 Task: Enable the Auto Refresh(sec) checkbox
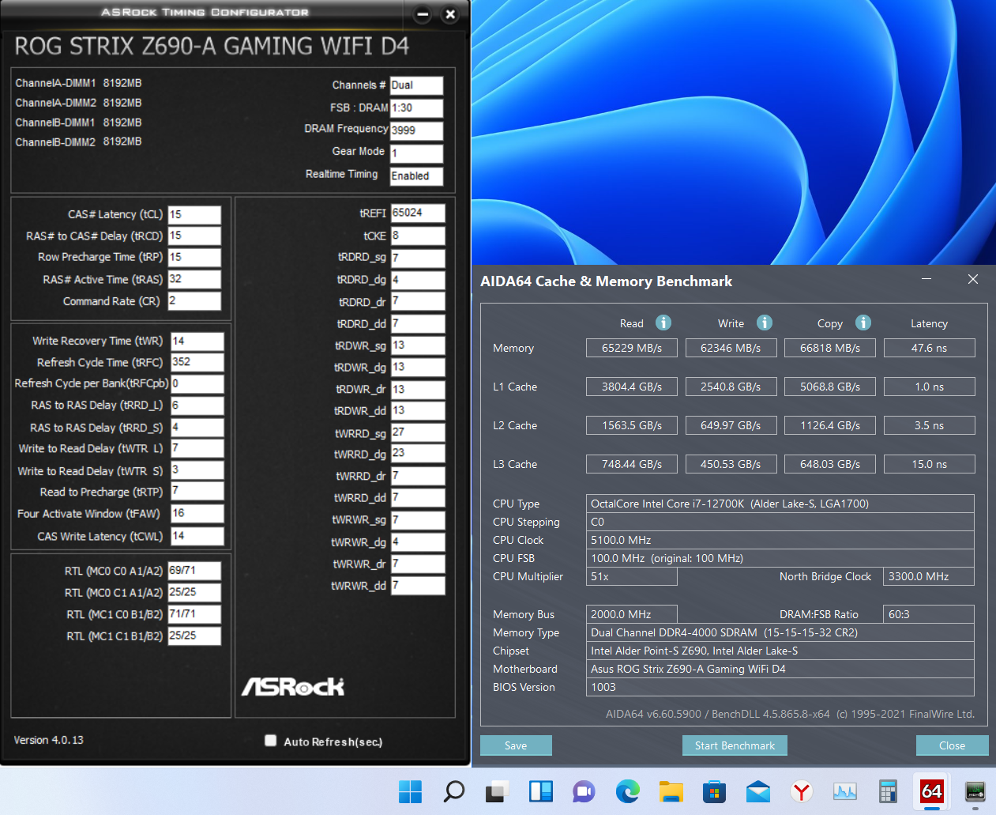click(271, 741)
